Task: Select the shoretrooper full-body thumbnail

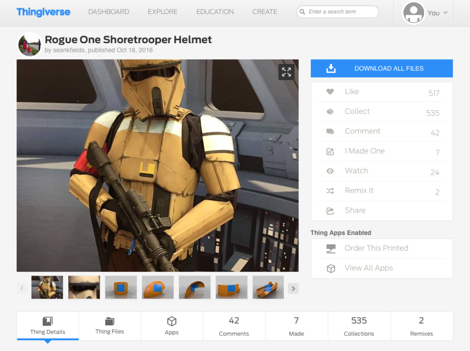Action: tap(47, 288)
